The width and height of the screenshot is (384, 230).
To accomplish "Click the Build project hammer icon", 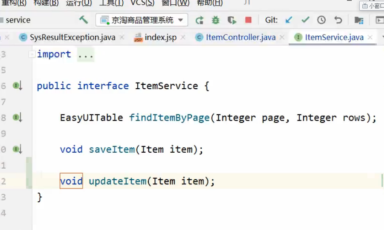I will click(83, 20).
